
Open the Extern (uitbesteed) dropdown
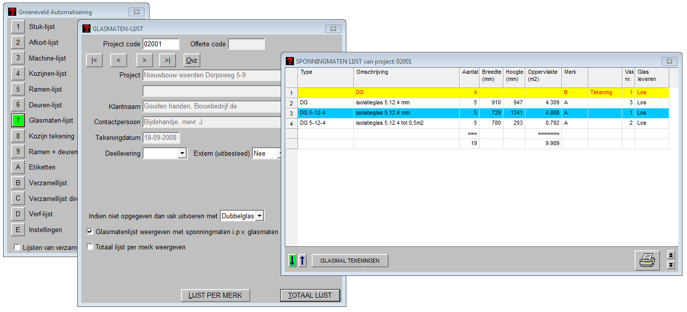pos(278,153)
